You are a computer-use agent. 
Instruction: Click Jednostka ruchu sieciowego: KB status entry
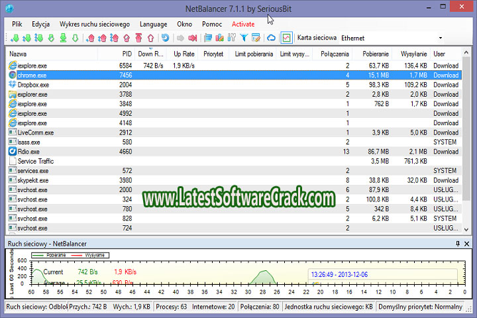coord(329,307)
